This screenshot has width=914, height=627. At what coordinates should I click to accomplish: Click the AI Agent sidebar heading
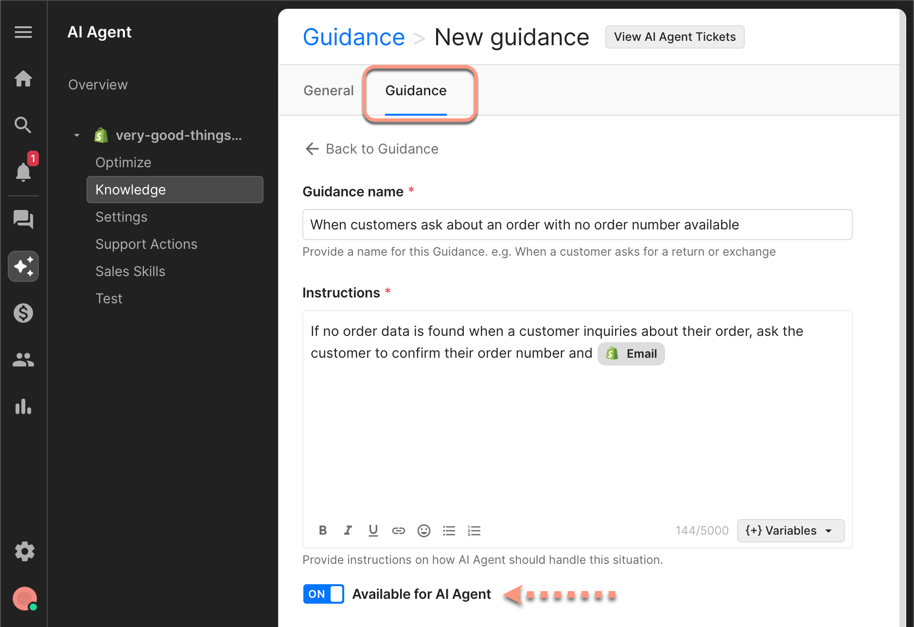point(100,32)
